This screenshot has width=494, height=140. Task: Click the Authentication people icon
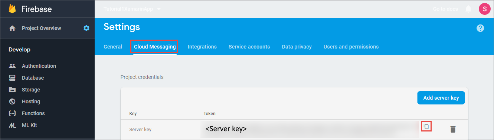[x=12, y=66]
